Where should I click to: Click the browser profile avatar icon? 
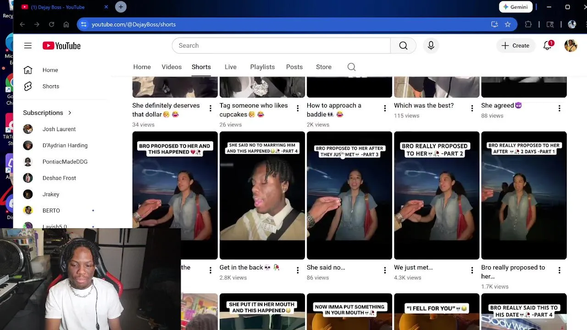coord(572,24)
